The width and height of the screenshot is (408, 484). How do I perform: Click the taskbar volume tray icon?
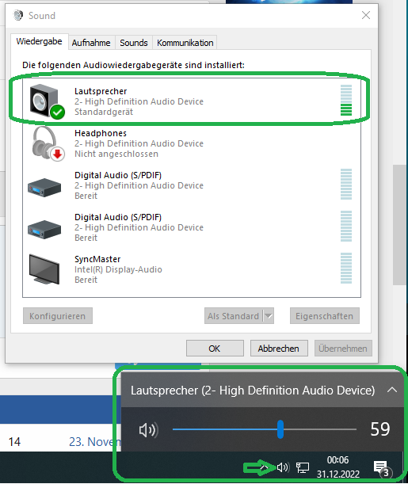(x=283, y=467)
